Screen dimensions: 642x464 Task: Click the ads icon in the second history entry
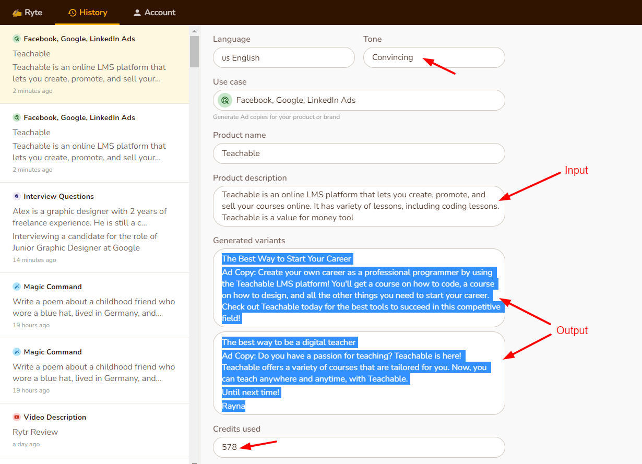(17, 117)
